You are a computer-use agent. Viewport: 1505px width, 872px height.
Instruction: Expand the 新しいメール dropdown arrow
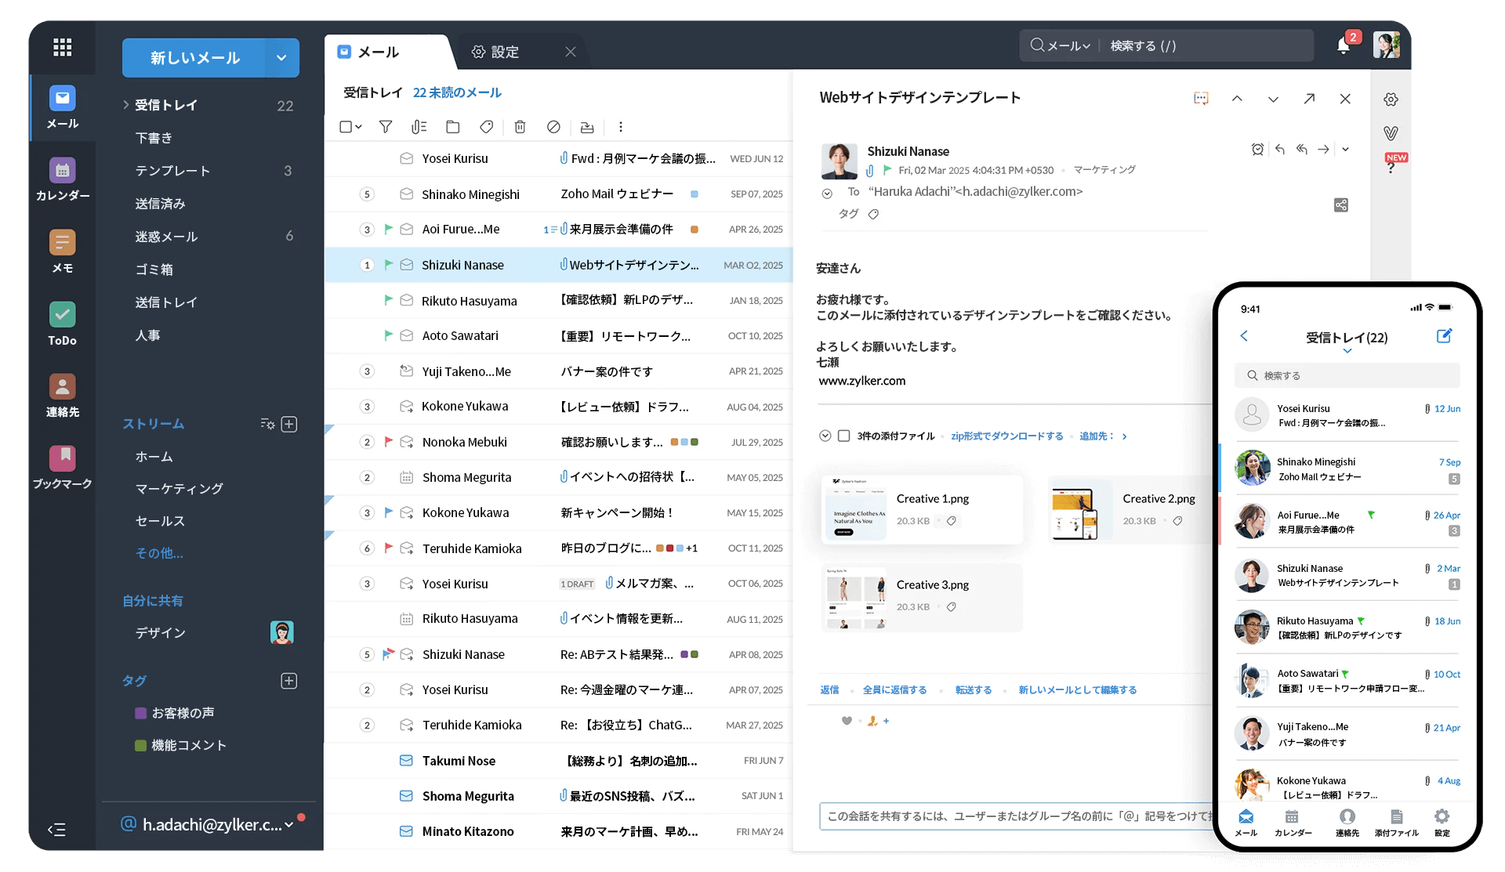click(x=281, y=57)
